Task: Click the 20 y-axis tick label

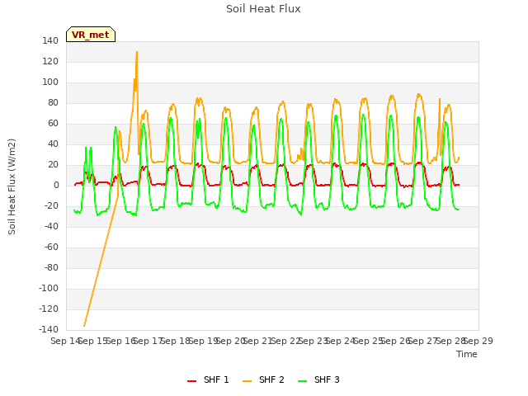Action: point(53,165)
